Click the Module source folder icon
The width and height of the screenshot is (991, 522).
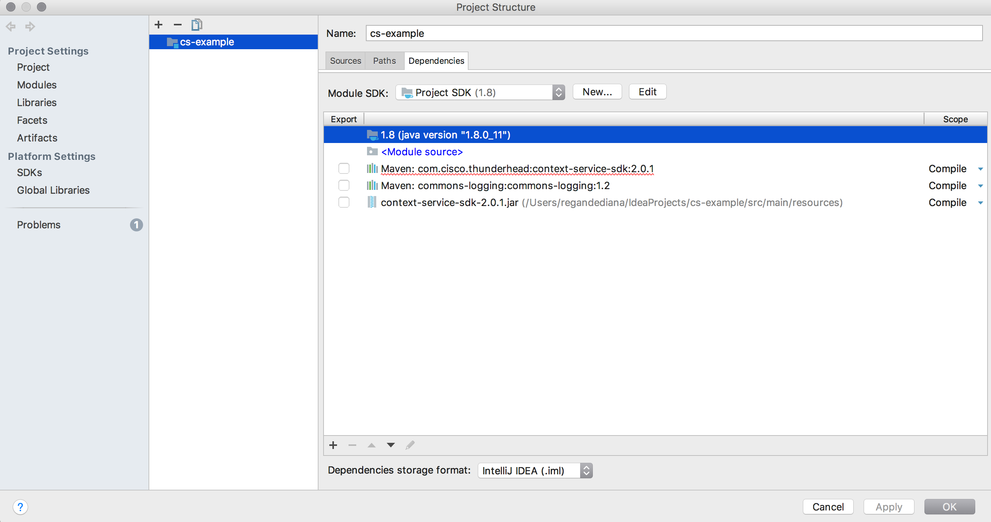[x=372, y=151]
